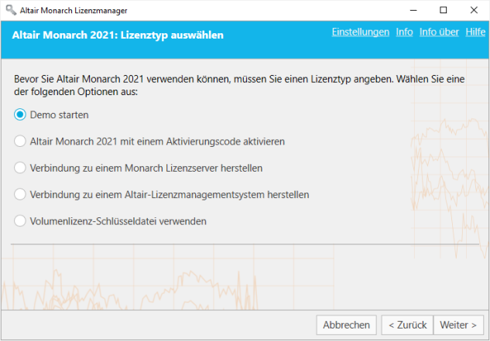Close the Lizenzmanager window

474,10
